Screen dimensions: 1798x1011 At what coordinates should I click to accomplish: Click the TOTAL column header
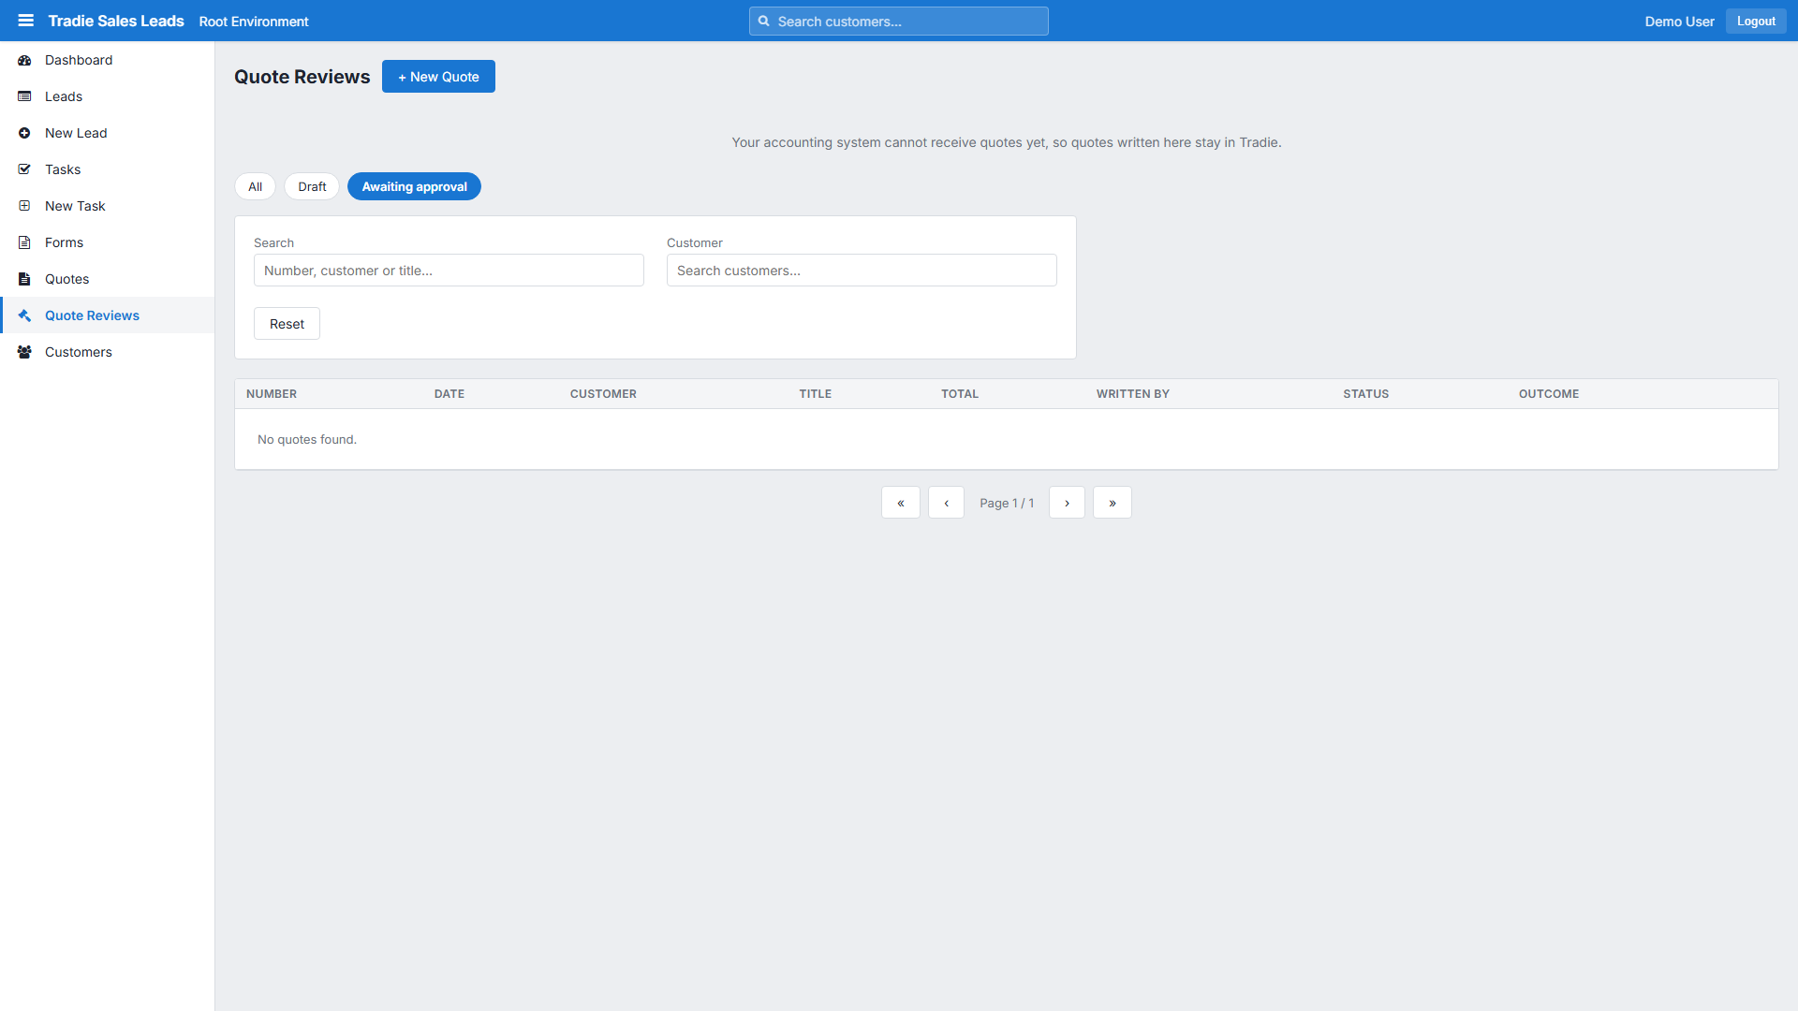click(x=960, y=394)
